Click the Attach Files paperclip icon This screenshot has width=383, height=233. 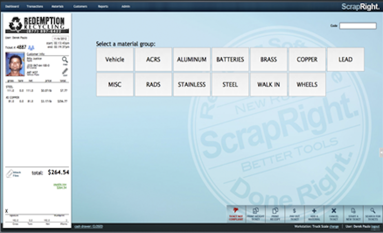9,173
